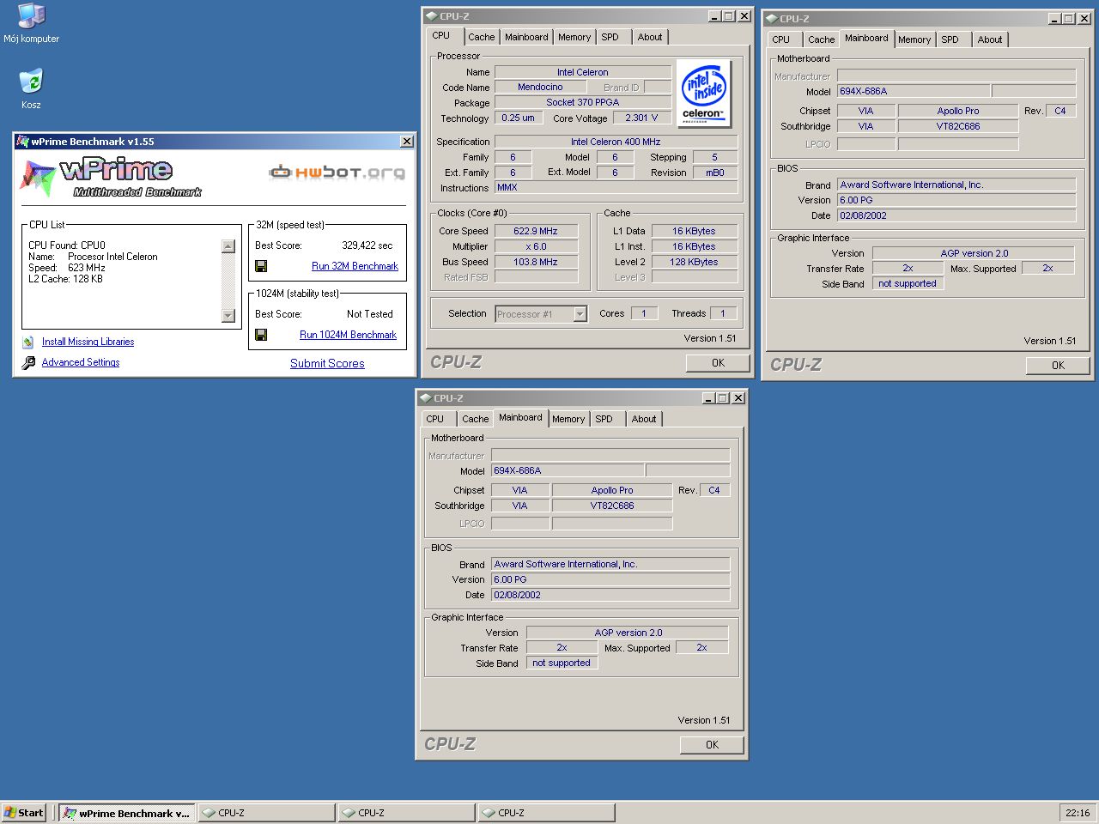
Task: Open Cache tab in bottom CPU-Z
Action: tap(475, 419)
